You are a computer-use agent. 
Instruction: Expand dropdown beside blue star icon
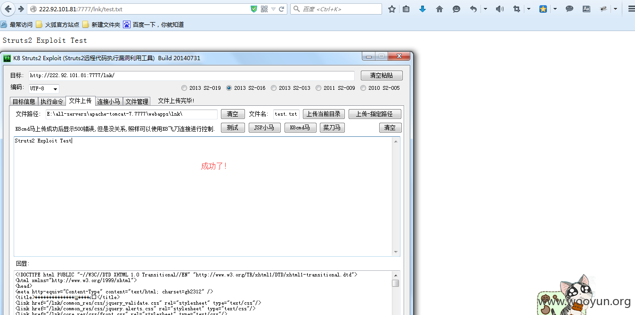tap(555, 9)
